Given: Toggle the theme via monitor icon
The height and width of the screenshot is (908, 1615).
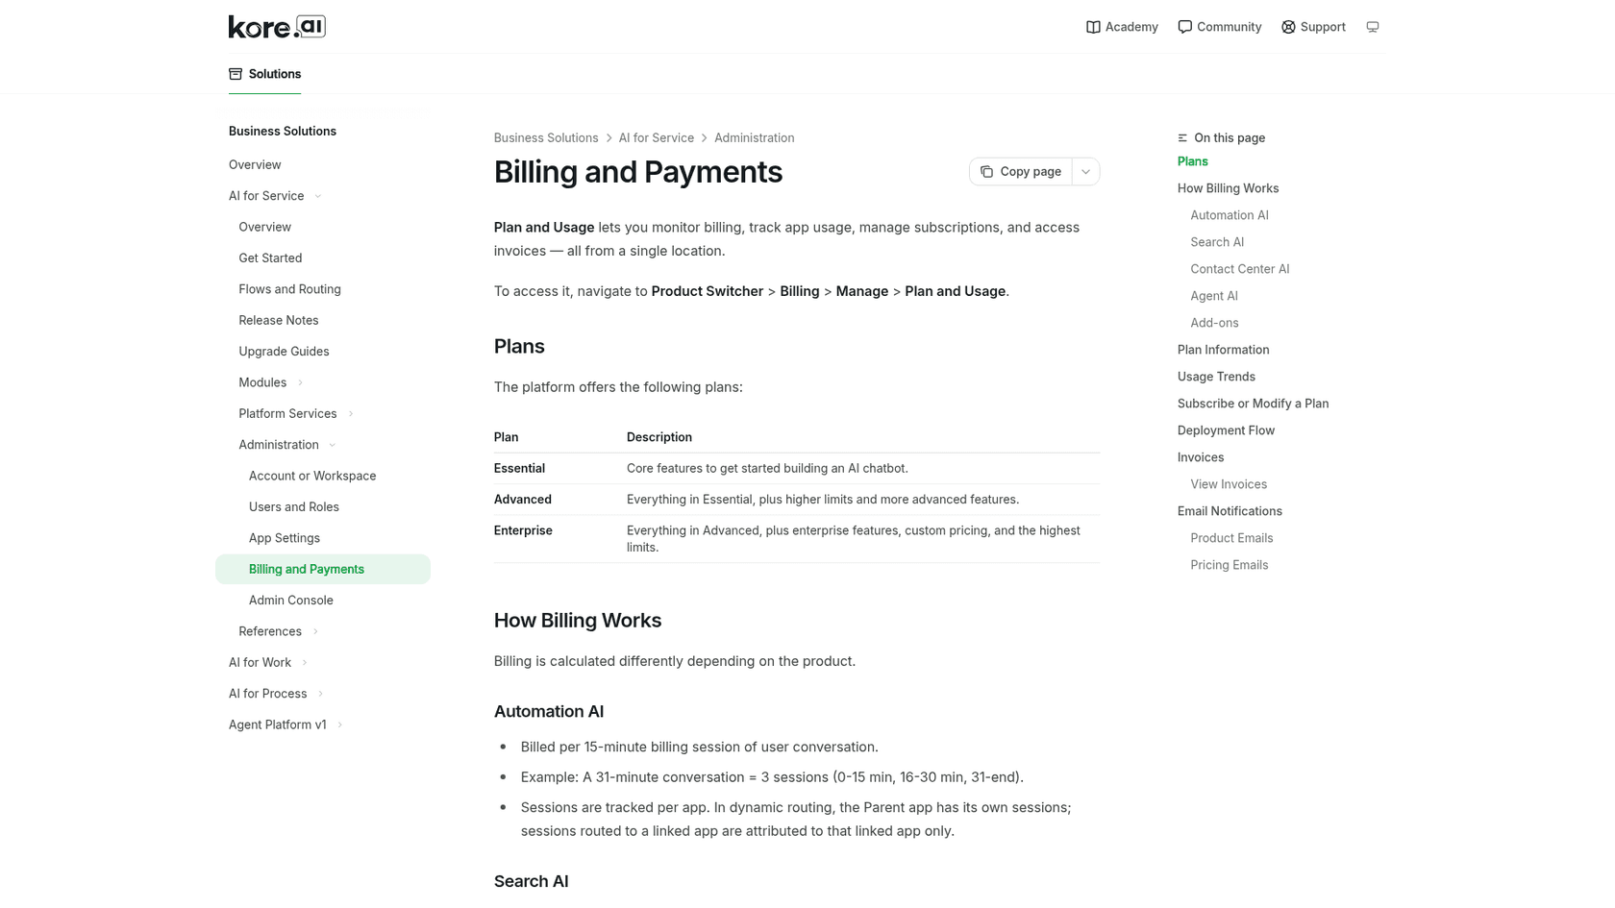Looking at the screenshot, I should pos(1373,27).
